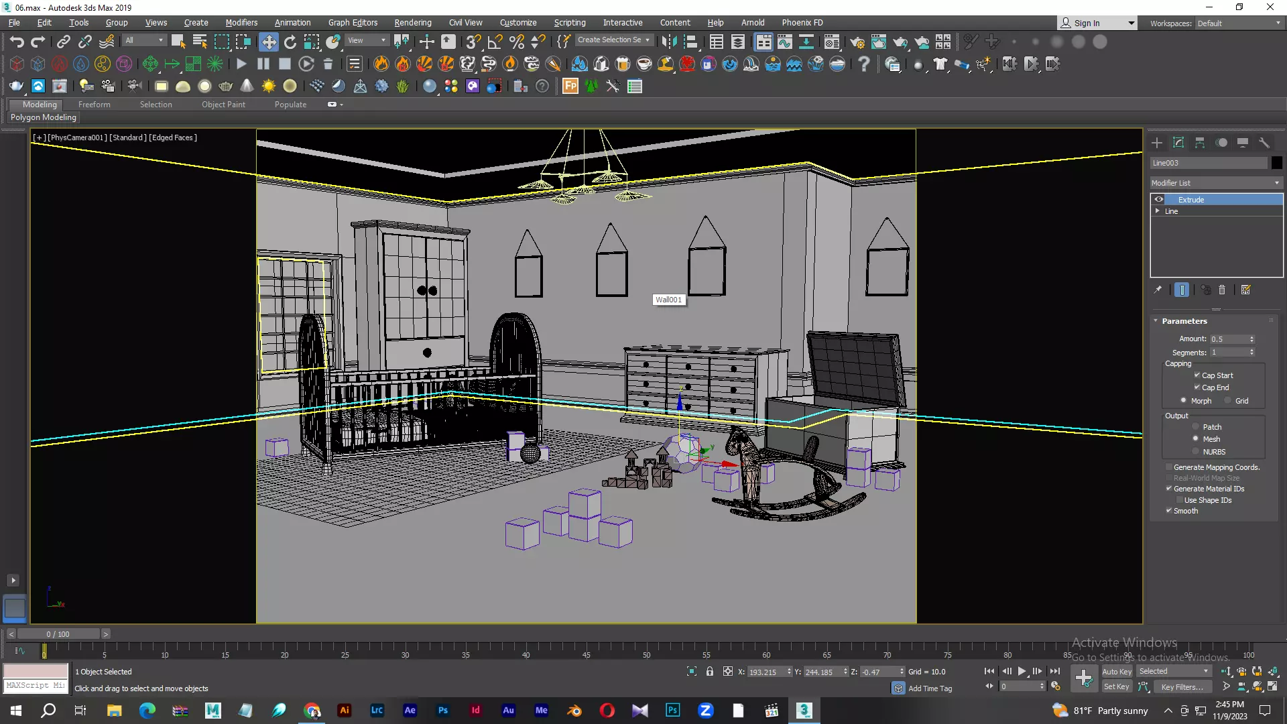Select the Rotate tool icon
1287x724 pixels.
pos(290,42)
